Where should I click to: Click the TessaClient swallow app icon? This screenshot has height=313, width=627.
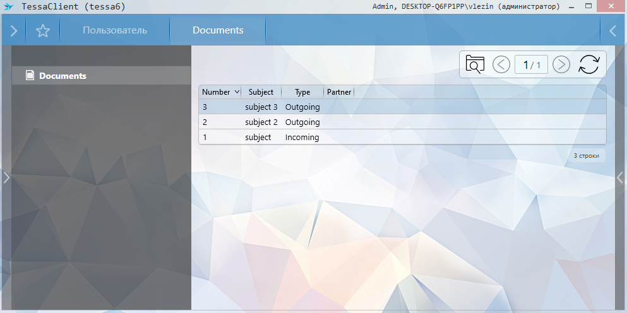pos(9,6)
